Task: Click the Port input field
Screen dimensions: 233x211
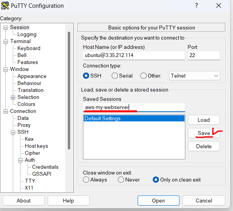Action: point(204,55)
